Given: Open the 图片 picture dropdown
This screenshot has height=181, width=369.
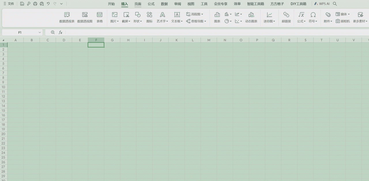Looking at the screenshot, I should pyautogui.click(x=114, y=18).
